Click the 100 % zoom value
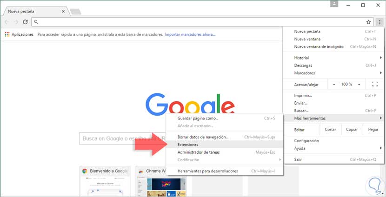Viewport: 386px width, 197px height. [x=346, y=84]
